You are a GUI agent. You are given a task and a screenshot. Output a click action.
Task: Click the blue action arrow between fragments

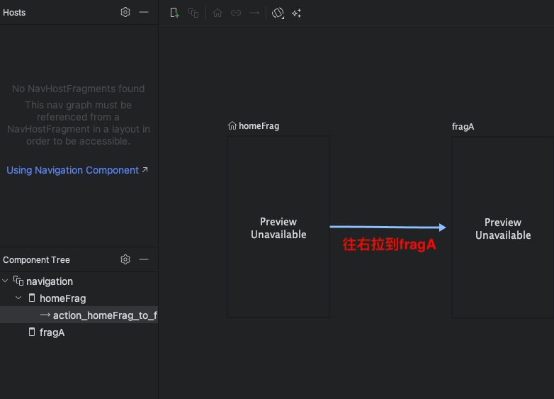pos(387,227)
